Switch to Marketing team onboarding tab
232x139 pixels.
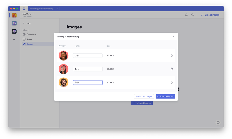pyautogui.click(x=41, y=9)
